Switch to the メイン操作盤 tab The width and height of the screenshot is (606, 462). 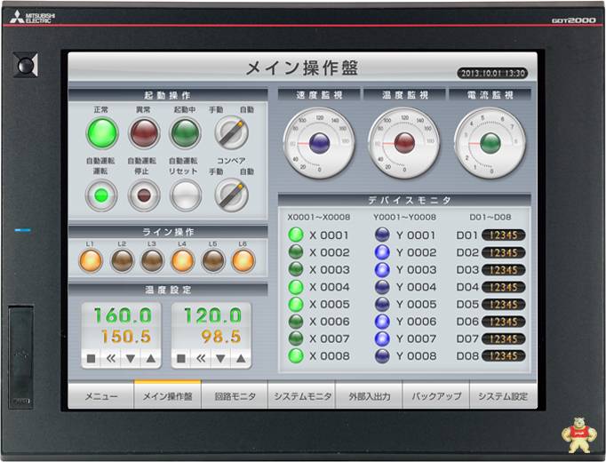[x=168, y=395]
